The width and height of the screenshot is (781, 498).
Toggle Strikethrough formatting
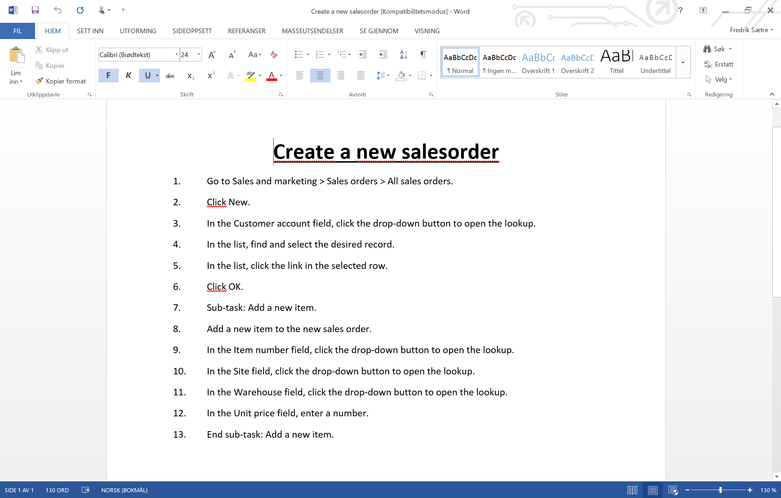170,76
